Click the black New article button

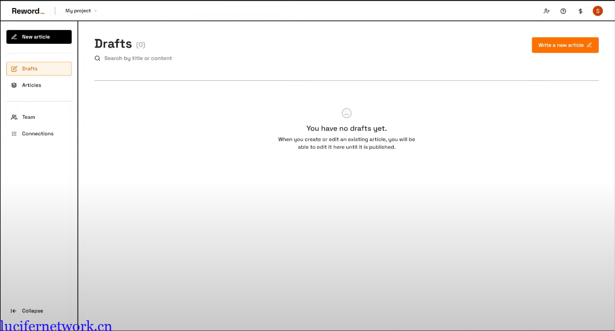[39, 37]
